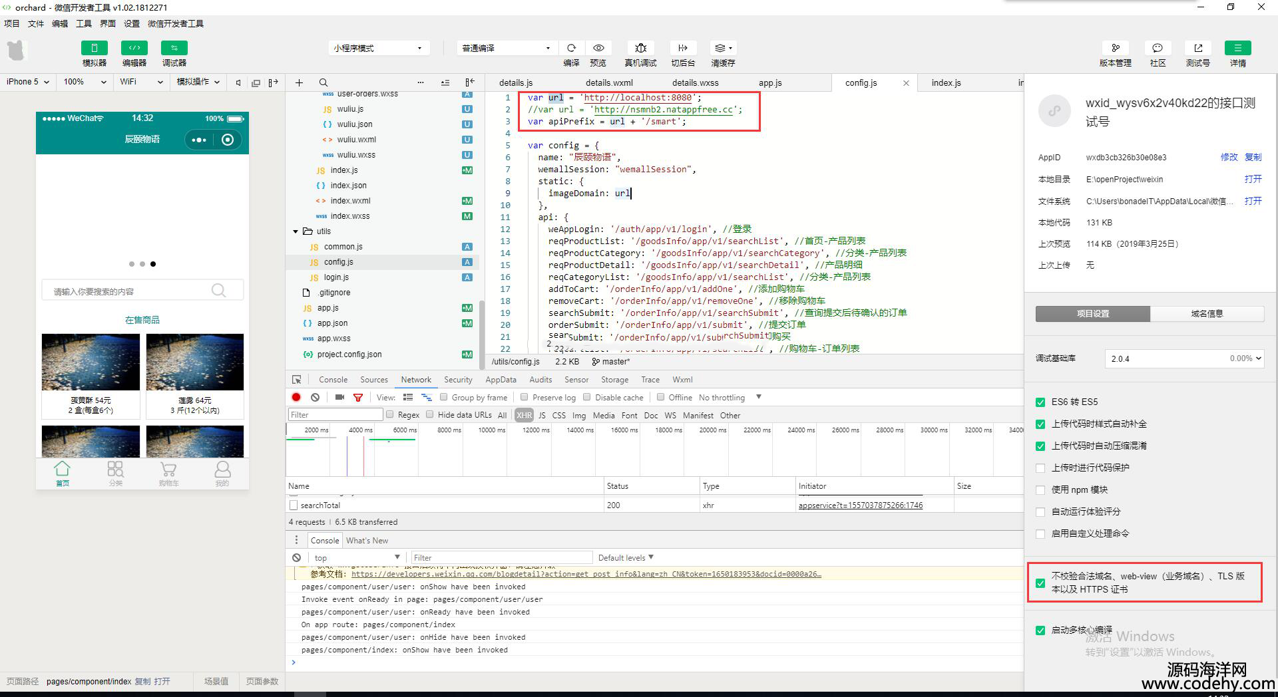This screenshot has width=1278, height=697.
Task: Click the capture screenshots camera icon
Action: (x=339, y=397)
